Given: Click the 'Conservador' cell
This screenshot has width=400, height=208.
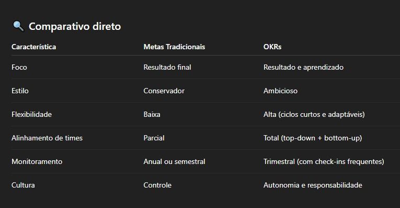Looking at the screenshot, I should click(164, 91).
